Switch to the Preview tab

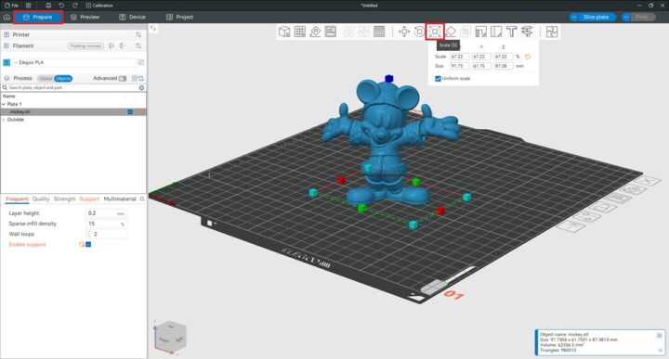[85, 17]
